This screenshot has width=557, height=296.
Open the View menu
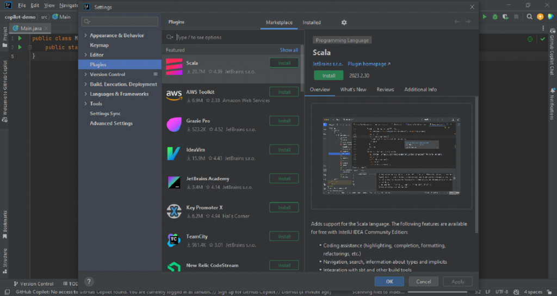[49, 5]
